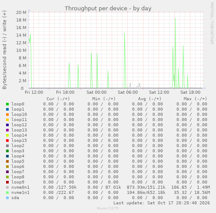This screenshot has height=213, width=216.
Task: Click the 'Sat 12:00' x-axis label
Action: (159, 92)
